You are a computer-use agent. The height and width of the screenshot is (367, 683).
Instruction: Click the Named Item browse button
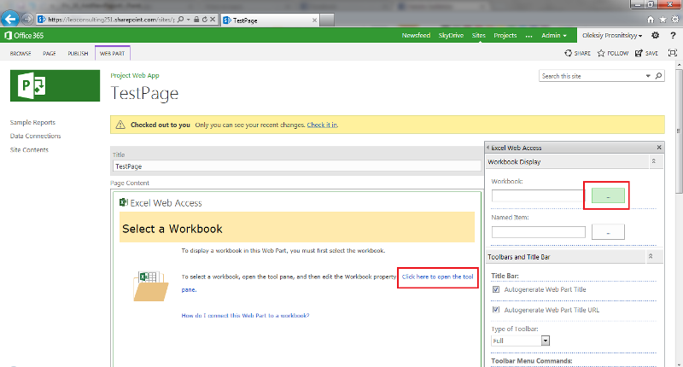click(608, 231)
